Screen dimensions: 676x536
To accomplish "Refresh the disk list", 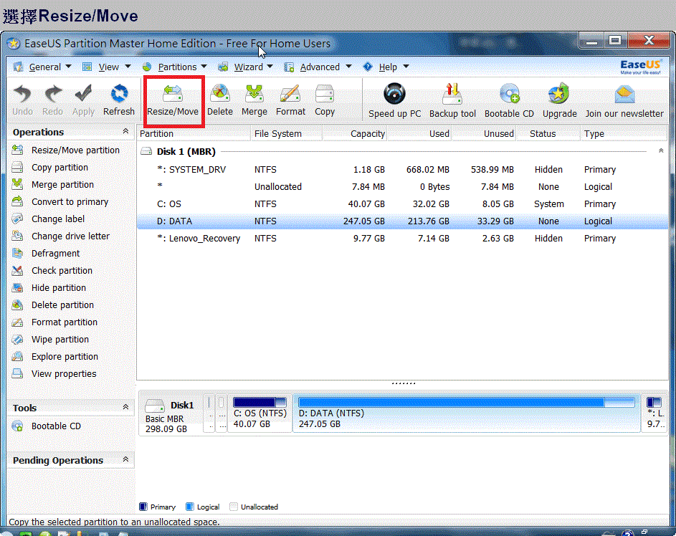I will click(119, 100).
